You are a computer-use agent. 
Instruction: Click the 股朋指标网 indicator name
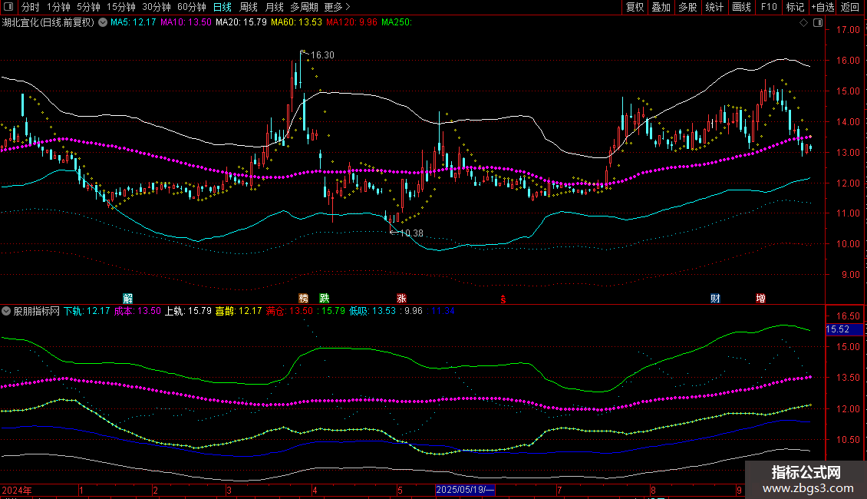pyautogui.click(x=37, y=311)
